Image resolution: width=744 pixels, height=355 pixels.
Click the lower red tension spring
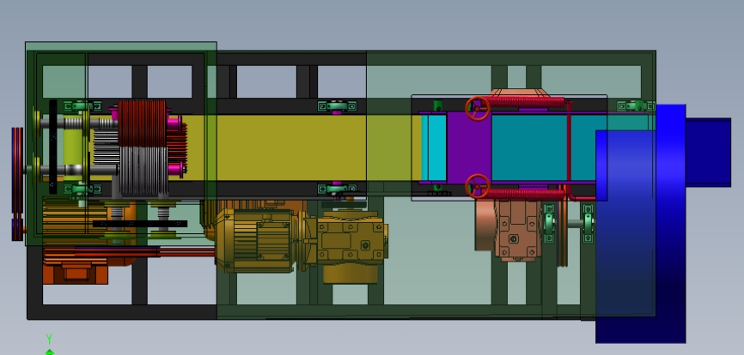click(526, 193)
